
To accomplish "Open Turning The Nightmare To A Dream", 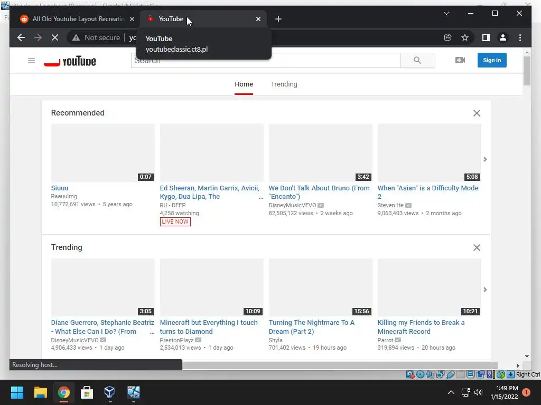I will (x=312, y=327).
